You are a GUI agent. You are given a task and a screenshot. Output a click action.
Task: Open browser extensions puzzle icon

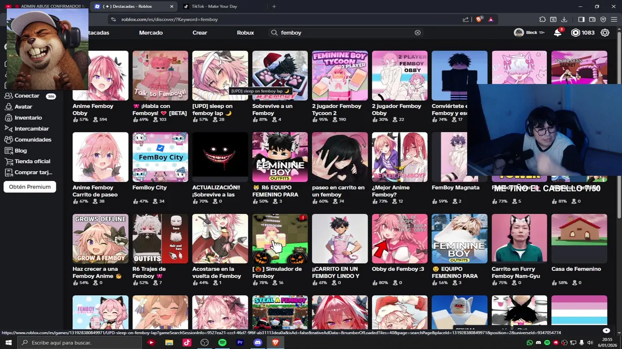(x=542, y=19)
